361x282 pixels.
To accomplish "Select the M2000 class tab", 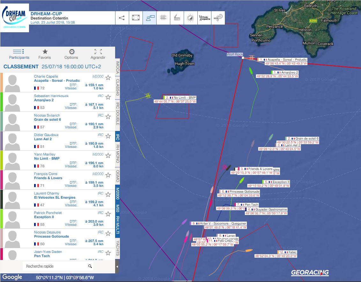I will coord(118,194).
